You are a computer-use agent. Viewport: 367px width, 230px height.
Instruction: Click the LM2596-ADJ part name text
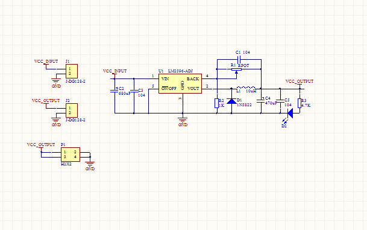click(x=180, y=71)
